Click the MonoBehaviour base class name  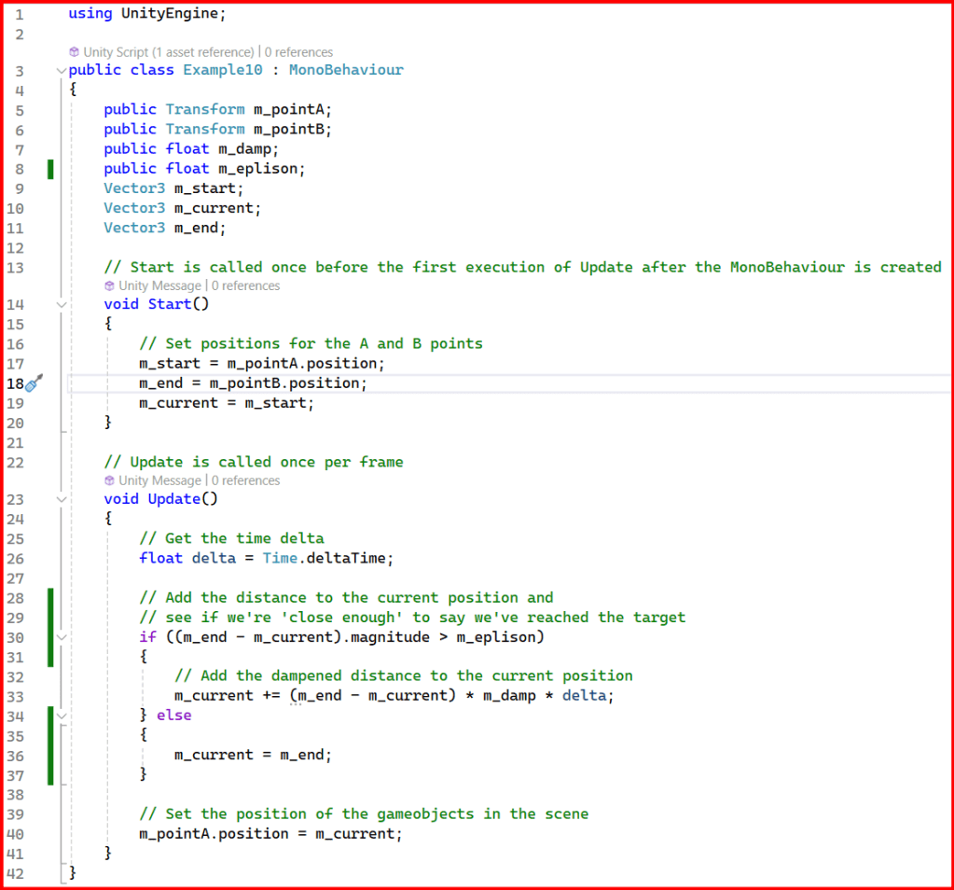coord(346,70)
